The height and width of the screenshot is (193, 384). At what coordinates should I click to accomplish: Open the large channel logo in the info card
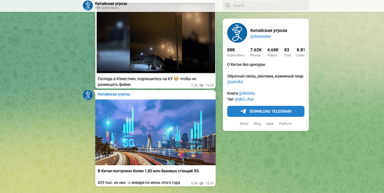237,33
